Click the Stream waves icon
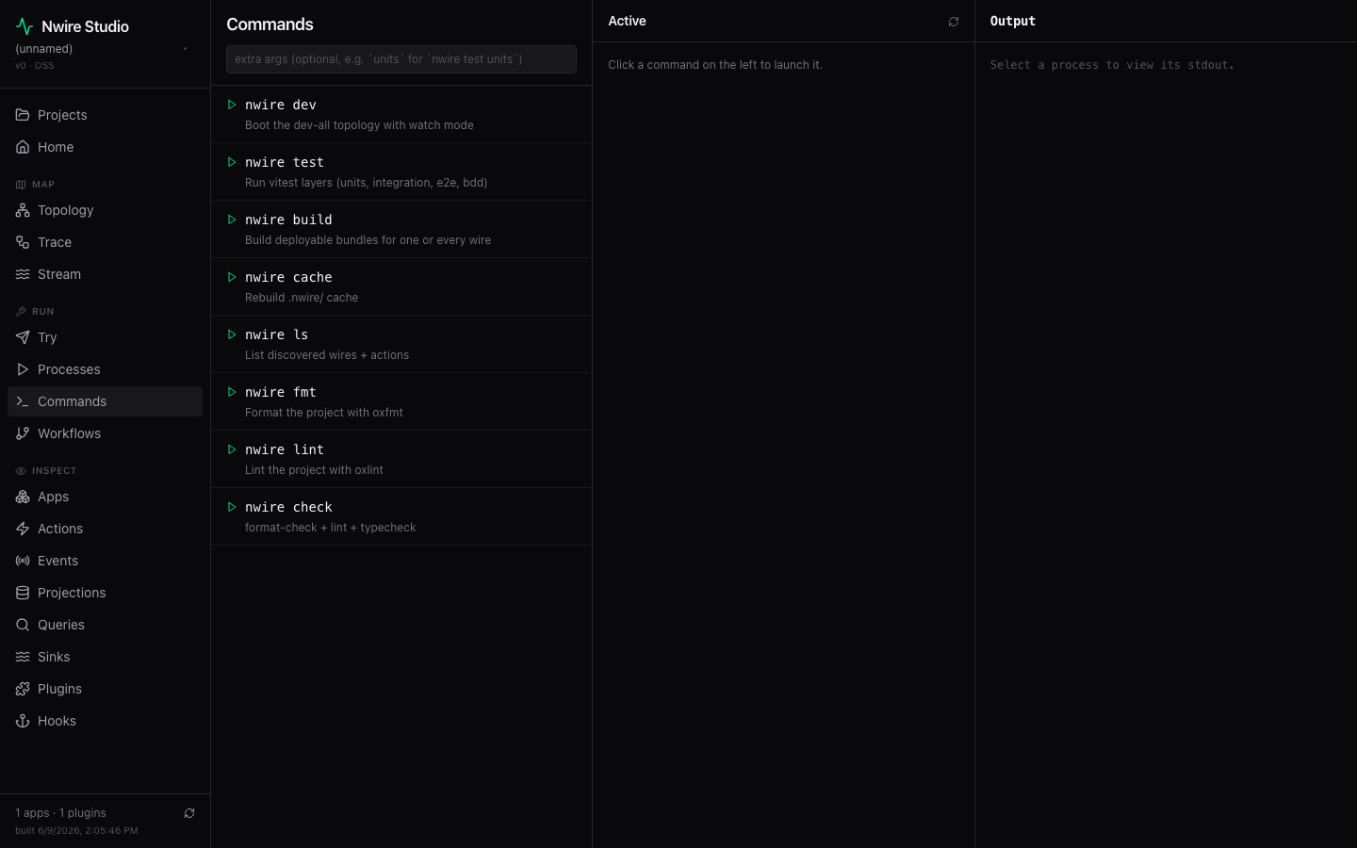Screen dimensions: 1357x848 click(23, 274)
